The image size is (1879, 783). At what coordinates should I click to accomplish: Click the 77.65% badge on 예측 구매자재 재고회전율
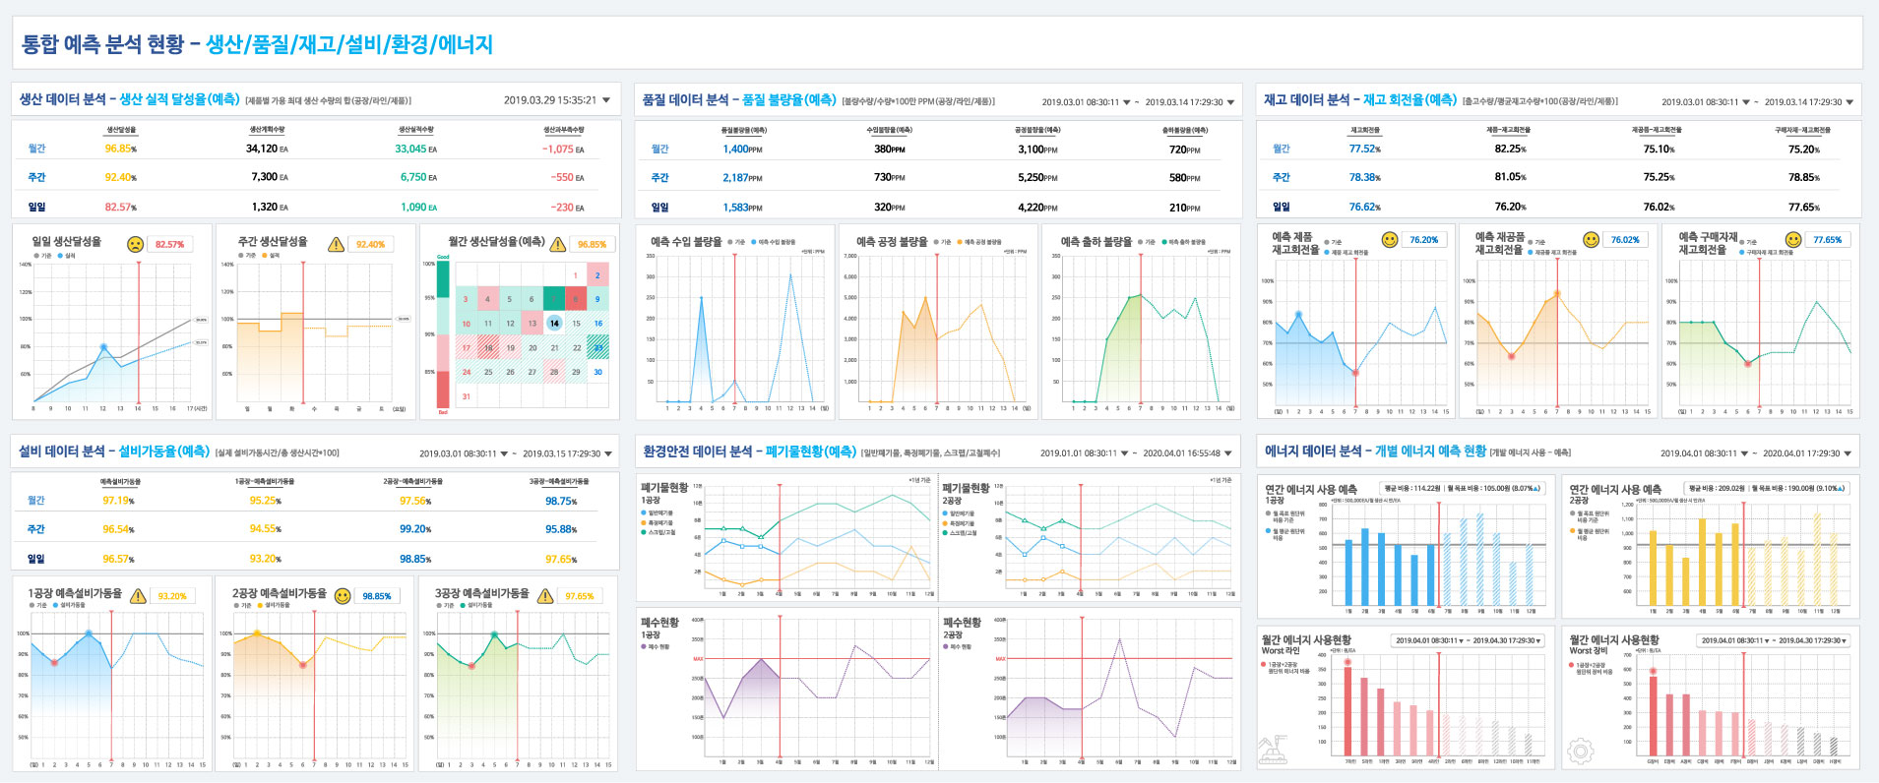coord(1827,240)
